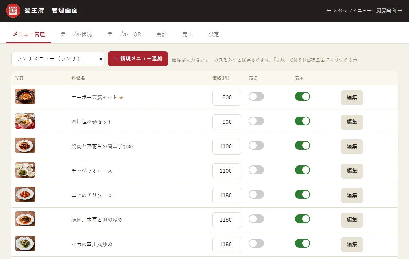Screen dimensions: 409x259
Task: Click 編集 for チンジャオロース
Action: pos(352,171)
